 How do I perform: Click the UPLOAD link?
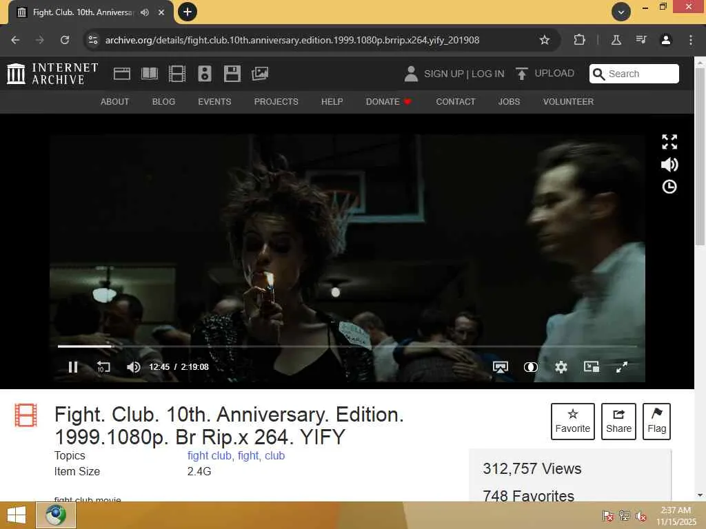(x=554, y=73)
